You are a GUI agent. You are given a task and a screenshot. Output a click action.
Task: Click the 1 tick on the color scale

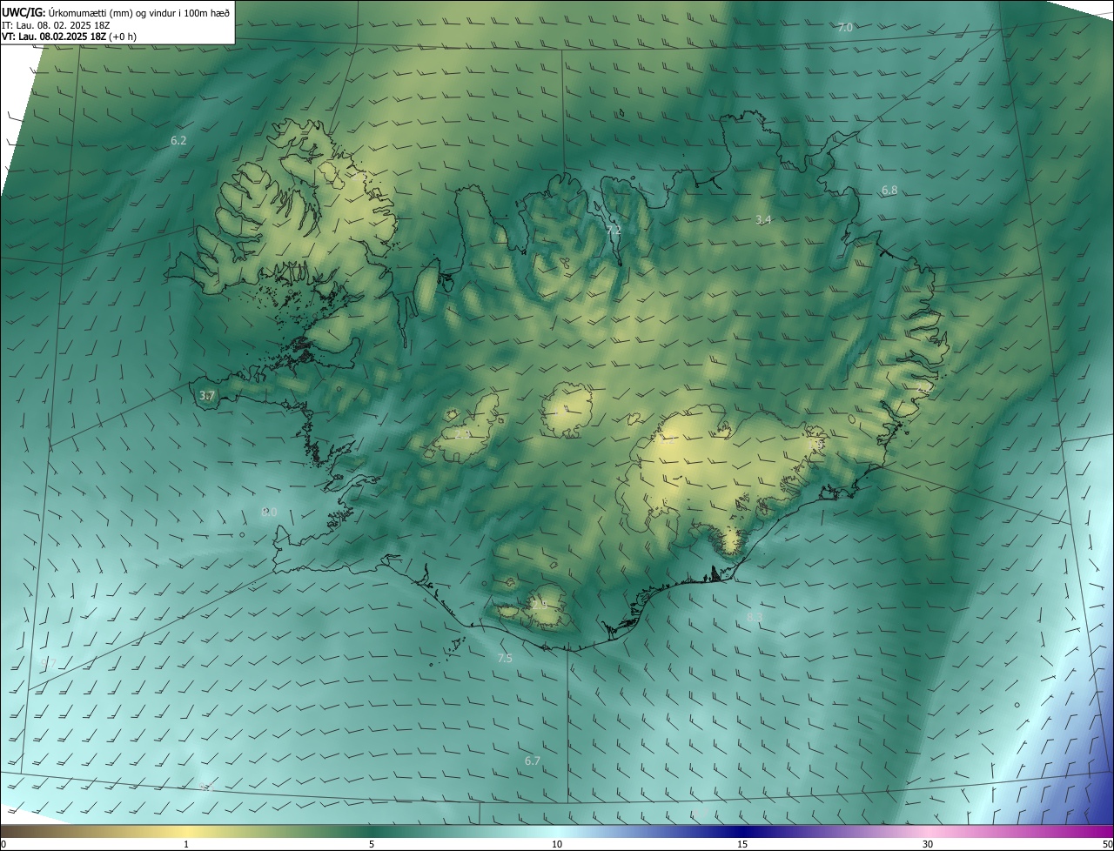tap(186, 845)
